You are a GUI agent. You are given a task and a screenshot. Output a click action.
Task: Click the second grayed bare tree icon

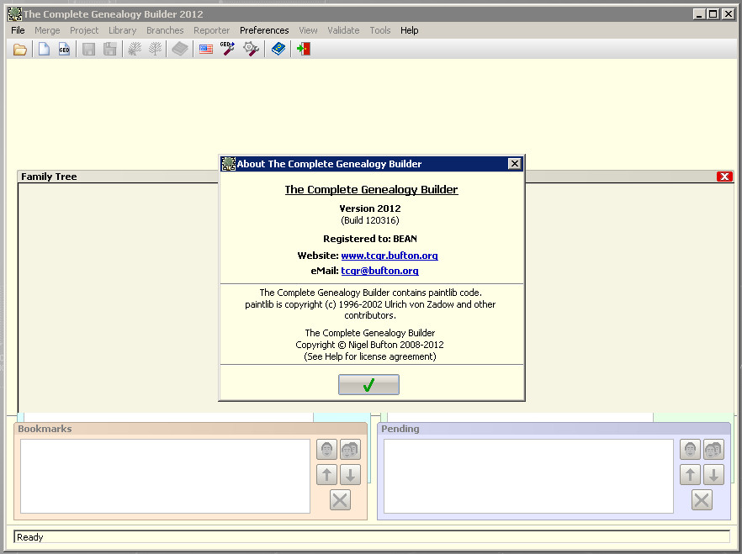155,49
